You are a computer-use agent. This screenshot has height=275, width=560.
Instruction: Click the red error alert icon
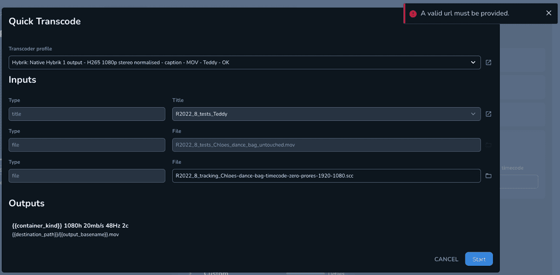point(413,14)
